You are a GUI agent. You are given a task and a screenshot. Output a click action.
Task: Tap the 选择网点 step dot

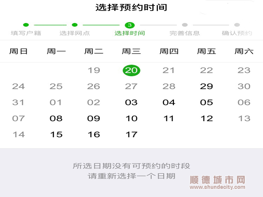click(x=75, y=25)
